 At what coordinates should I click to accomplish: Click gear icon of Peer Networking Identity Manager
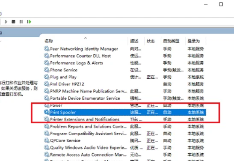tap(47, 49)
